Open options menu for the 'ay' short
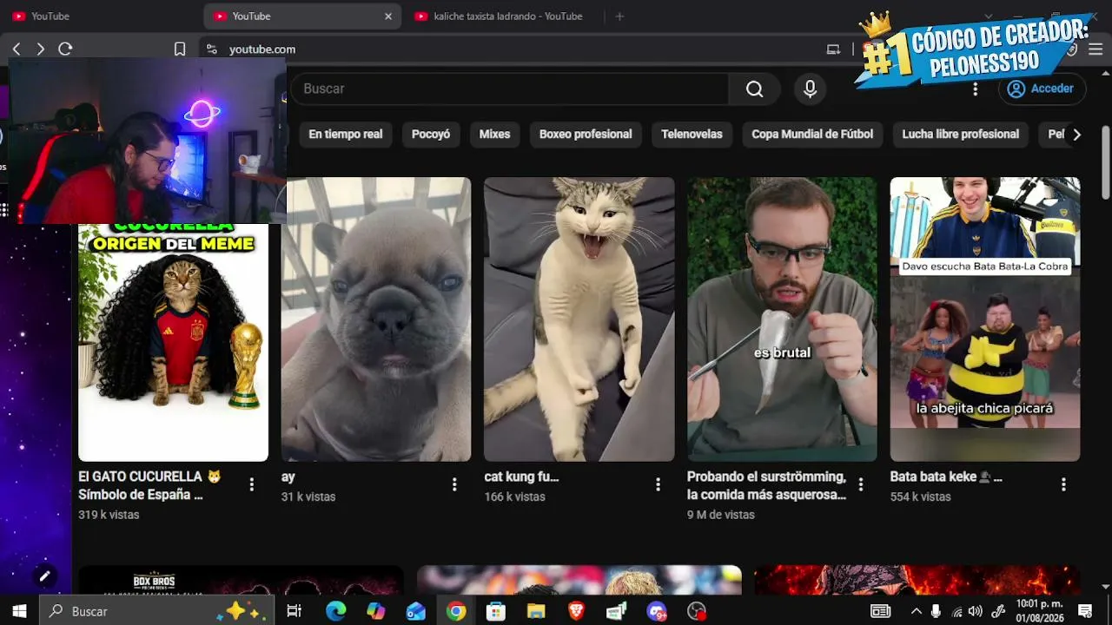Image resolution: width=1112 pixels, height=625 pixels. tap(454, 484)
